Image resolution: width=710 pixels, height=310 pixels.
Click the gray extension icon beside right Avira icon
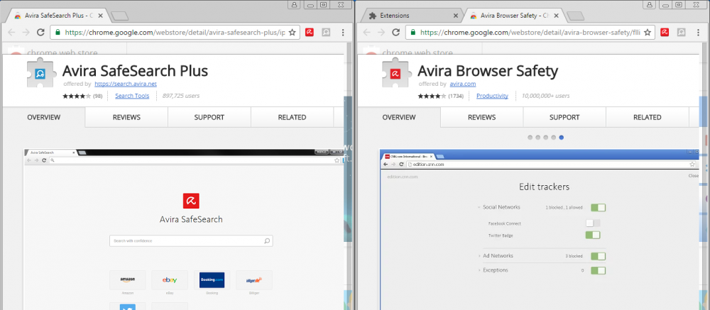pos(682,33)
